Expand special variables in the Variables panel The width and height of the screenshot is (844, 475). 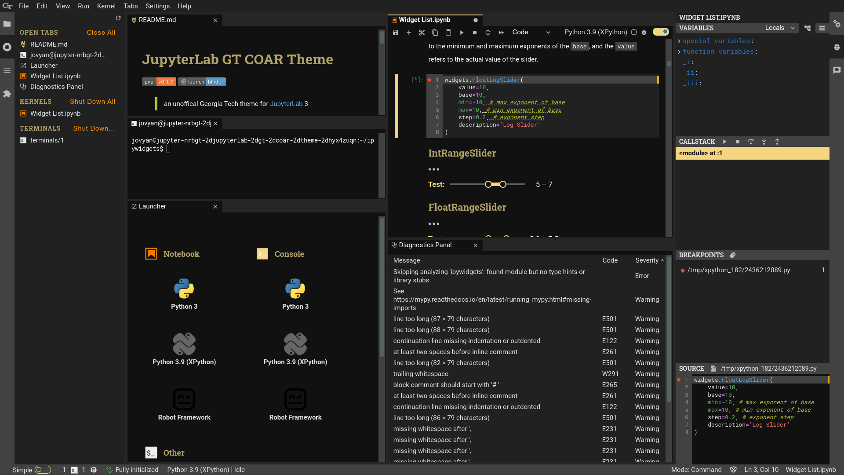click(680, 41)
